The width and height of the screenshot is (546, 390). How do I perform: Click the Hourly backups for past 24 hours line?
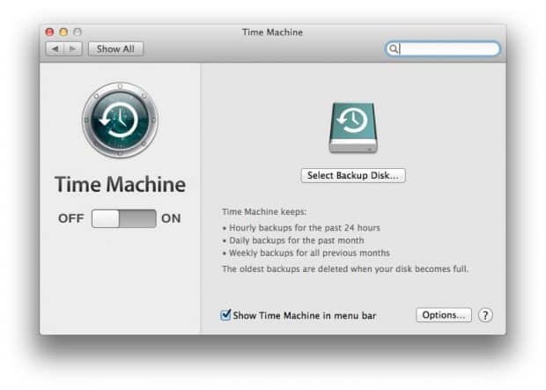click(x=301, y=228)
